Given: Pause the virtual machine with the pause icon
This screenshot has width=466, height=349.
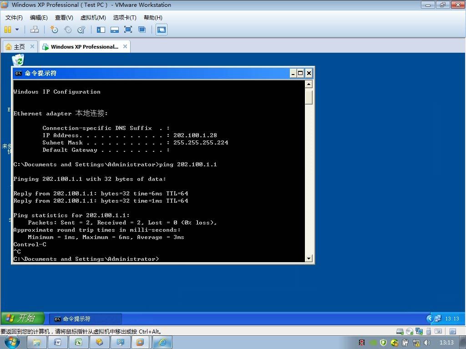Looking at the screenshot, I should coord(8,30).
